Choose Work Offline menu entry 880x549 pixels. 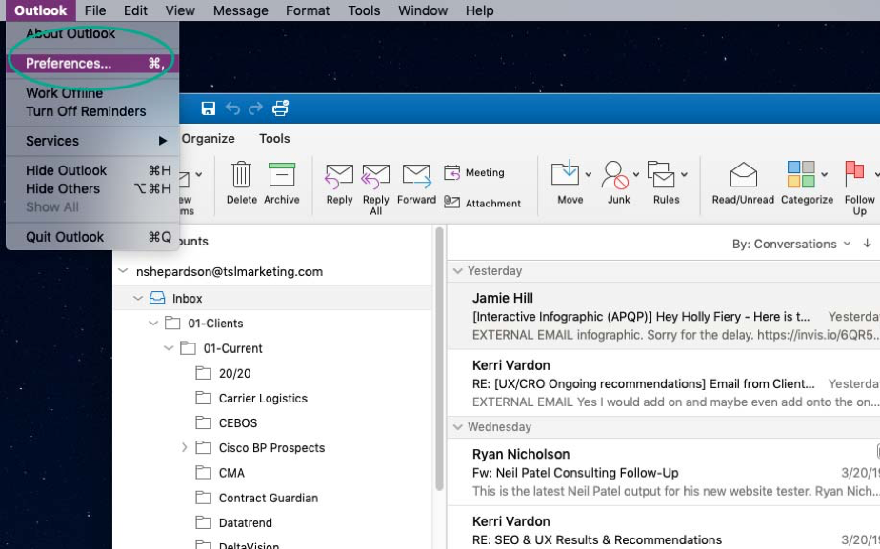92,93
